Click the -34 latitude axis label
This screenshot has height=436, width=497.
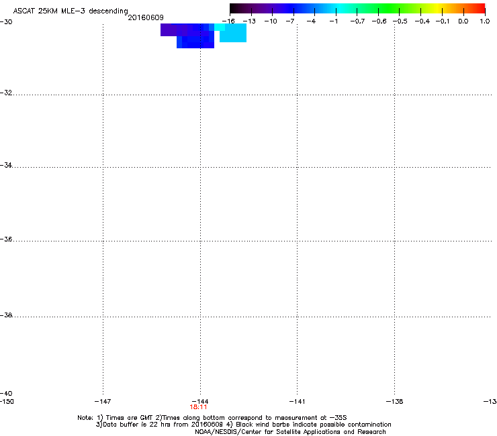pyautogui.click(x=6, y=165)
